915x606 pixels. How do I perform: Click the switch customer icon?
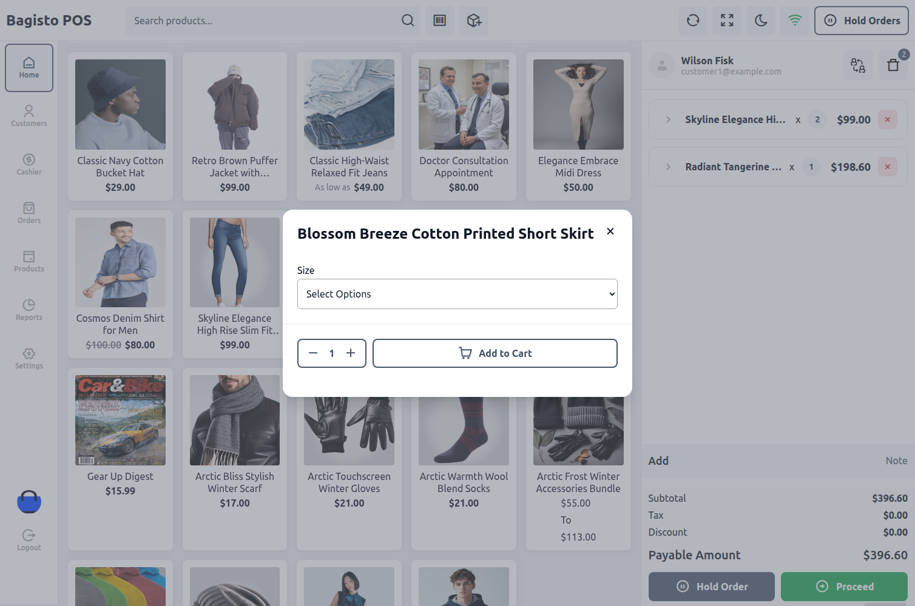click(x=858, y=65)
